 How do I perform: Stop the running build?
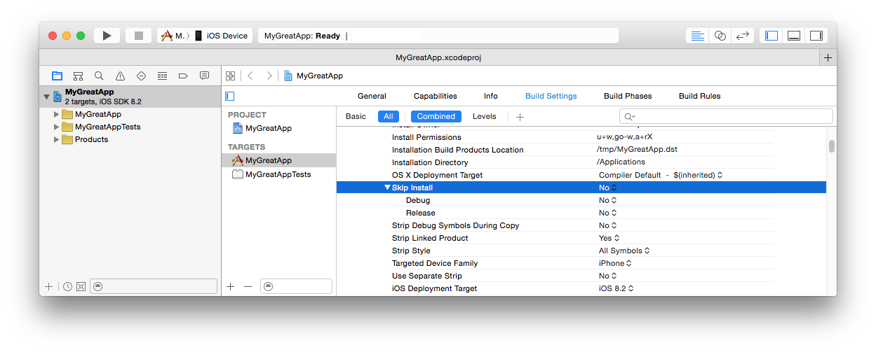click(139, 36)
